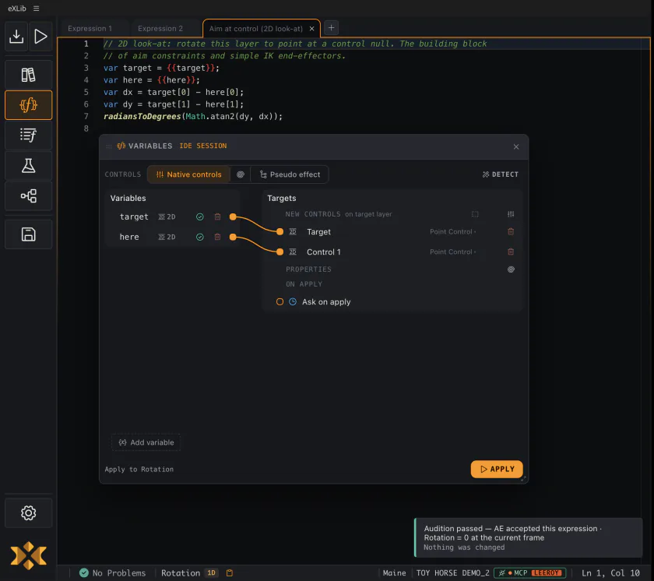This screenshot has width=654, height=581.
Task: Click the hatched circle icon beside Properties
Action: click(x=511, y=269)
